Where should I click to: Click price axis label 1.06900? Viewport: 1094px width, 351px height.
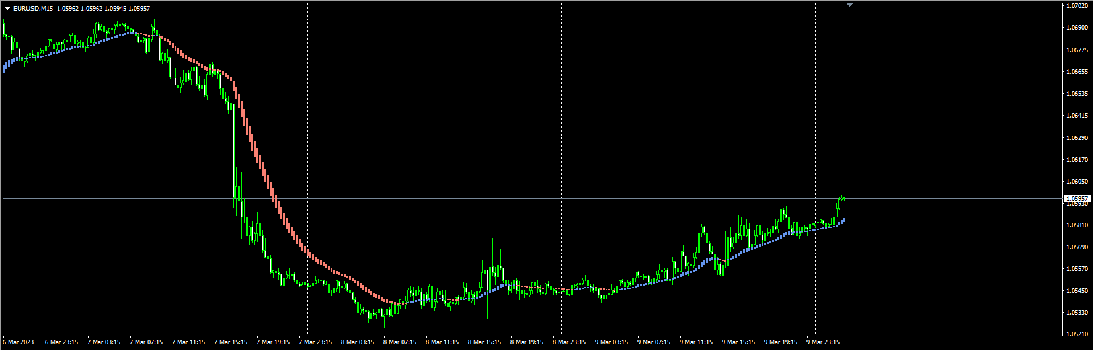(x=1077, y=28)
